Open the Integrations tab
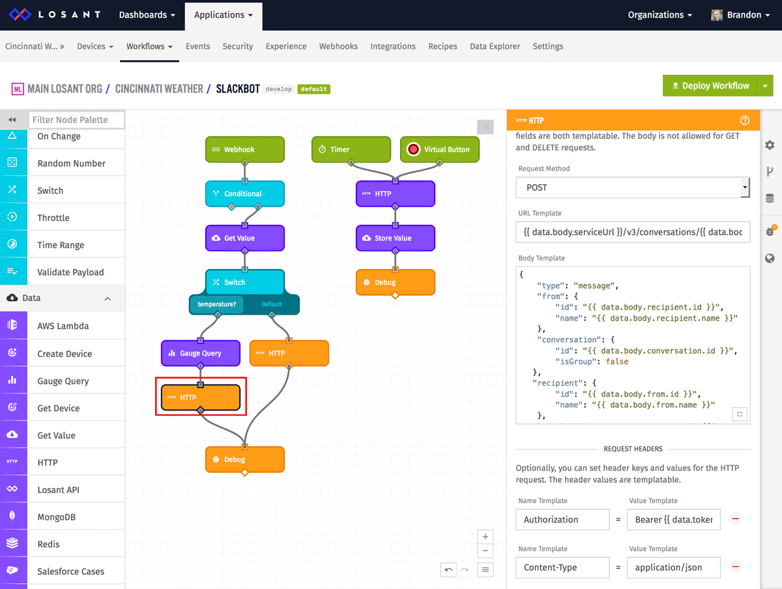Image resolution: width=782 pixels, height=589 pixels. coord(393,46)
